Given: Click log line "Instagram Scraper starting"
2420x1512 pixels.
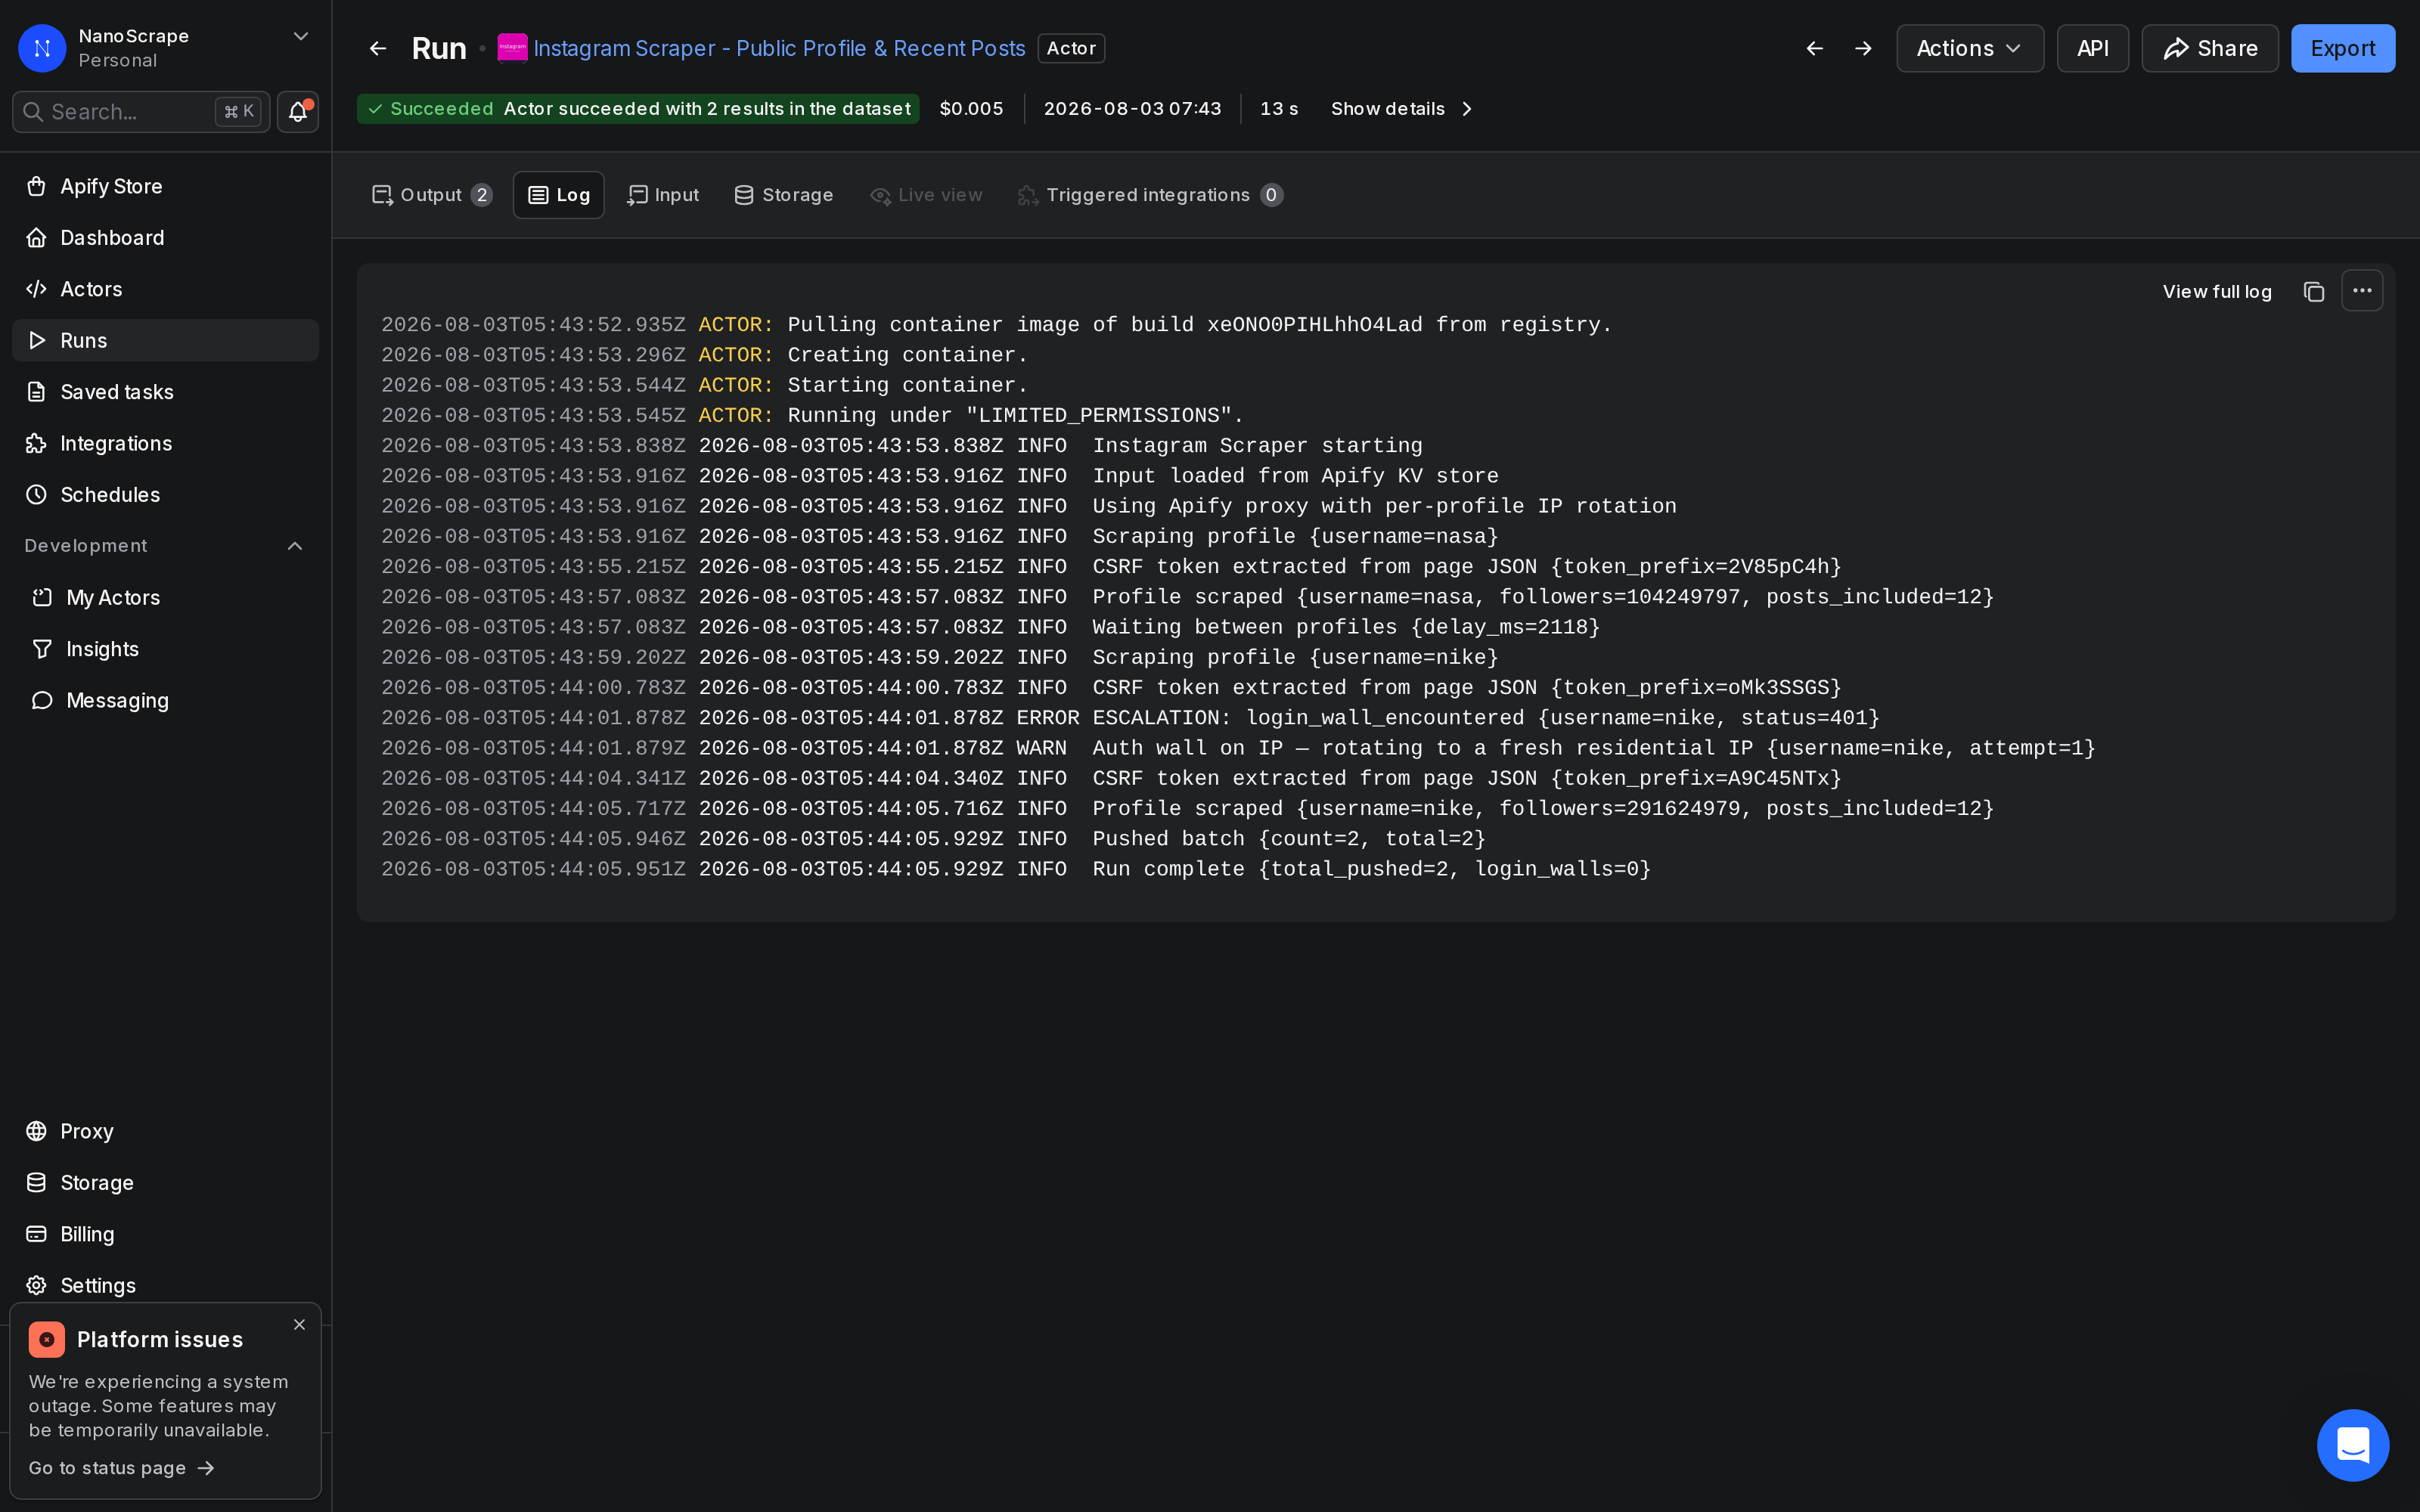Looking at the screenshot, I should [x=901, y=446].
